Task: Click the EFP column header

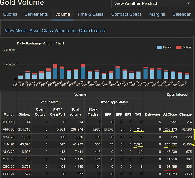Action: (108, 114)
